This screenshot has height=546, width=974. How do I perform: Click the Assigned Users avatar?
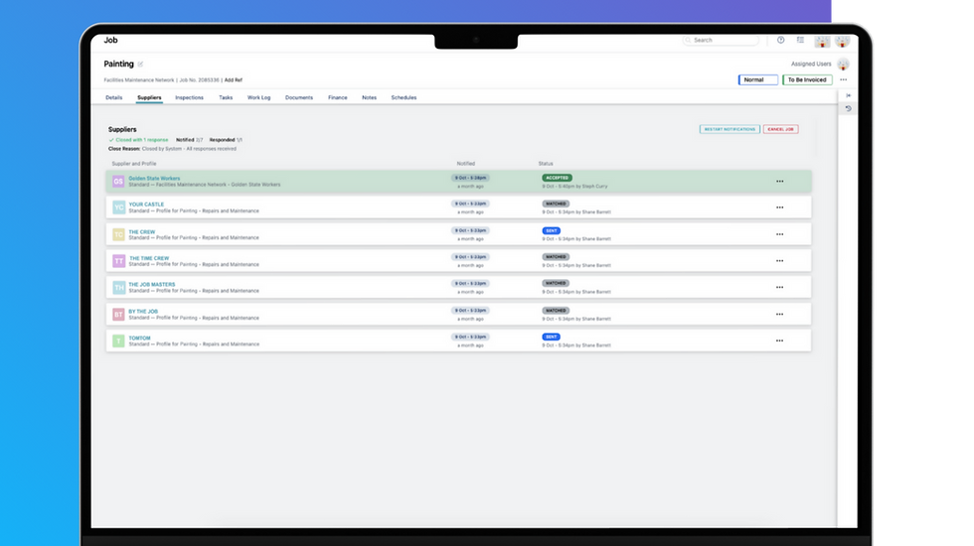pyautogui.click(x=843, y=64)
